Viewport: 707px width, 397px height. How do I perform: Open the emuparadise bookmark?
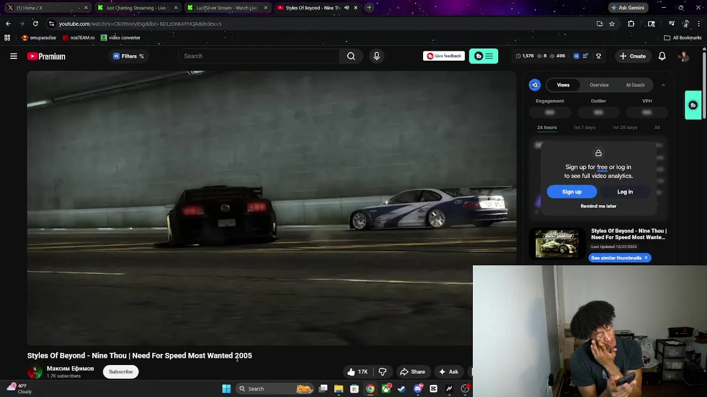click(39, 37)
